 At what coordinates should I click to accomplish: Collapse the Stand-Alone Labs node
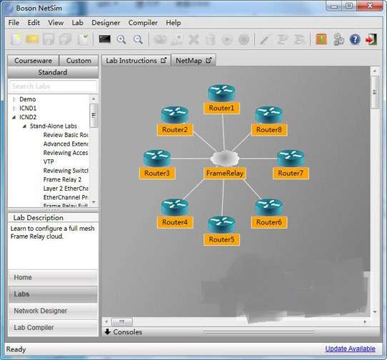pos(24,126)
